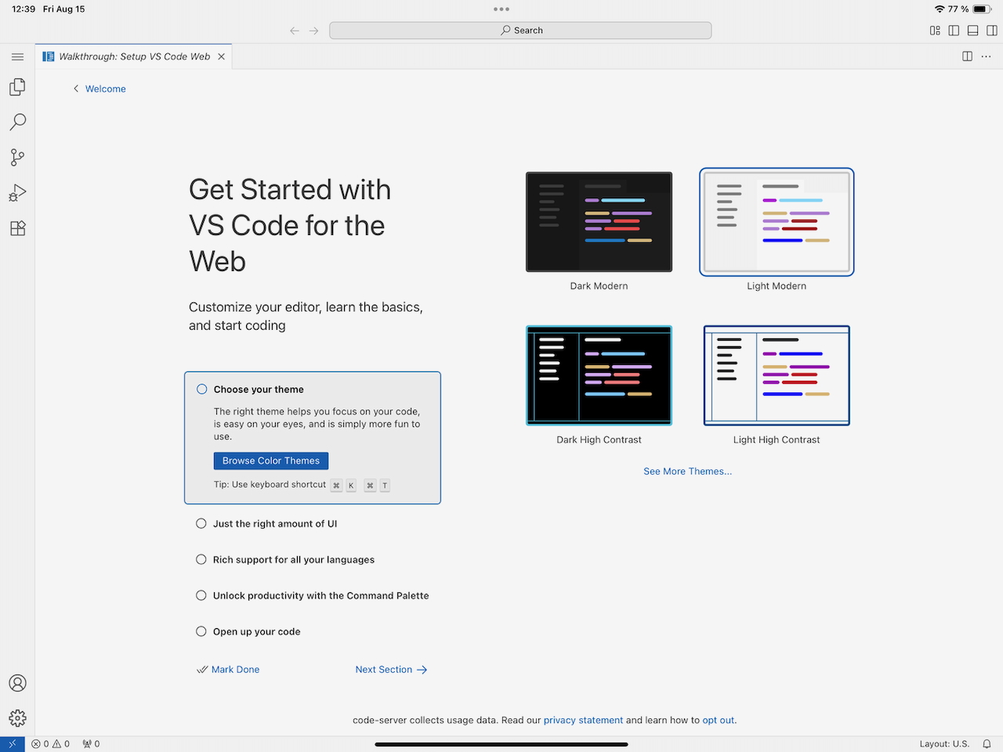Open the Extensions view
Viewport: 1003px width, 752px height.
click(17, 228)
